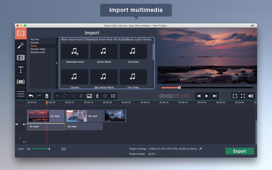Screen dimensions: 272x170
Task: Select the Titles text tool
Action: tap(21, 70)
